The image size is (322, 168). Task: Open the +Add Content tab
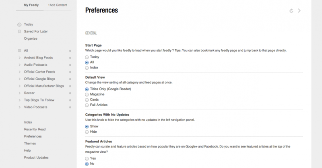coord(58,5)
